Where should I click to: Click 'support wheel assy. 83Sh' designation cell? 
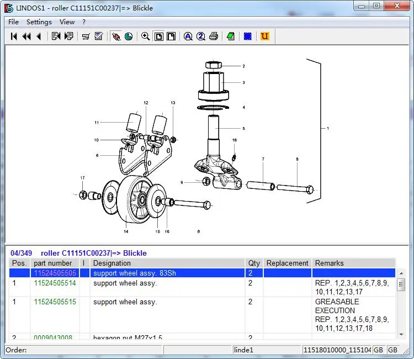(167, 273)
